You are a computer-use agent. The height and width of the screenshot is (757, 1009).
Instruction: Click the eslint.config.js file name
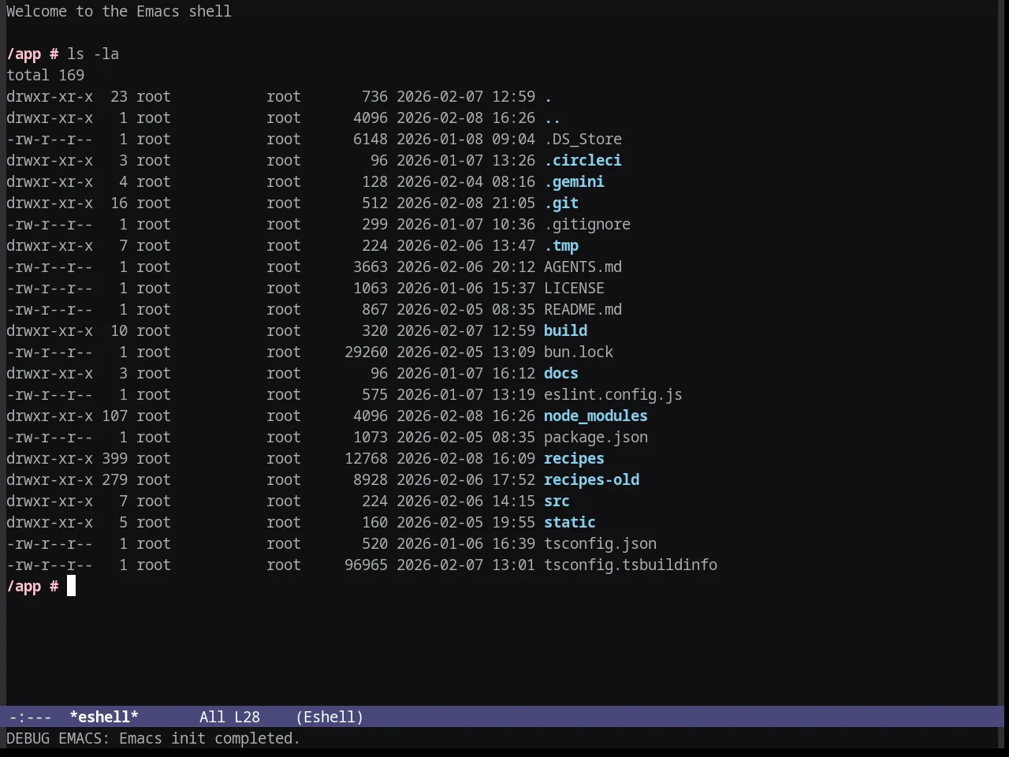pos(613,394)
